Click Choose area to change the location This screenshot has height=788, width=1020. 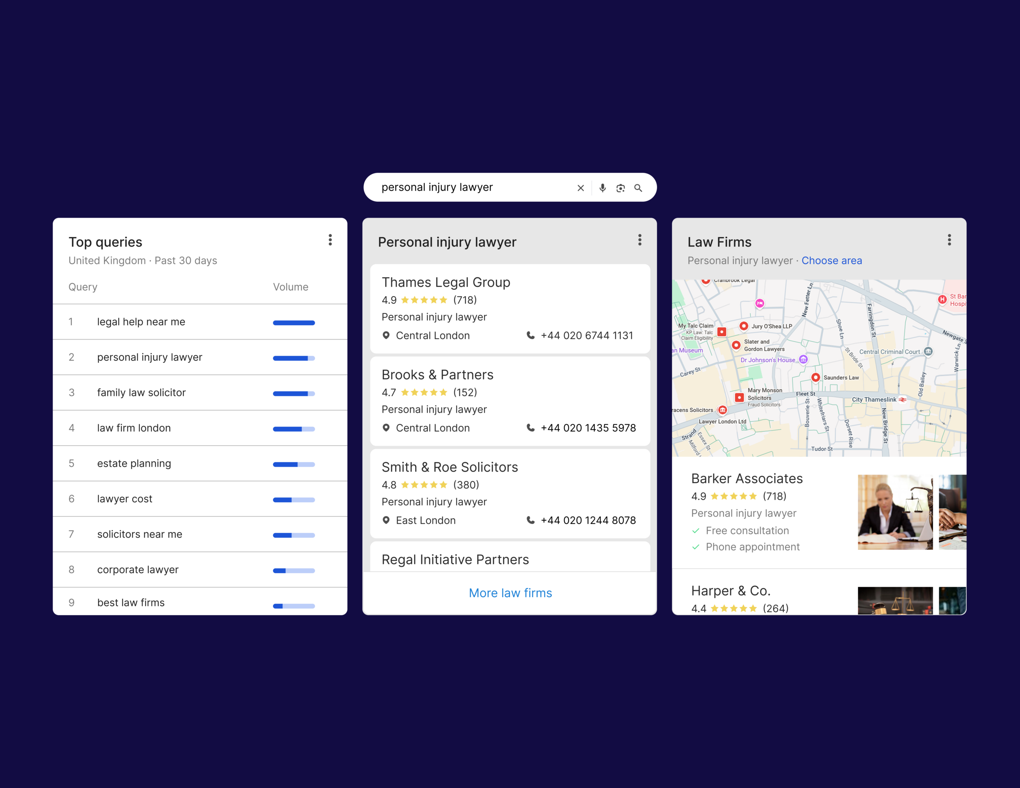point(832,260)
